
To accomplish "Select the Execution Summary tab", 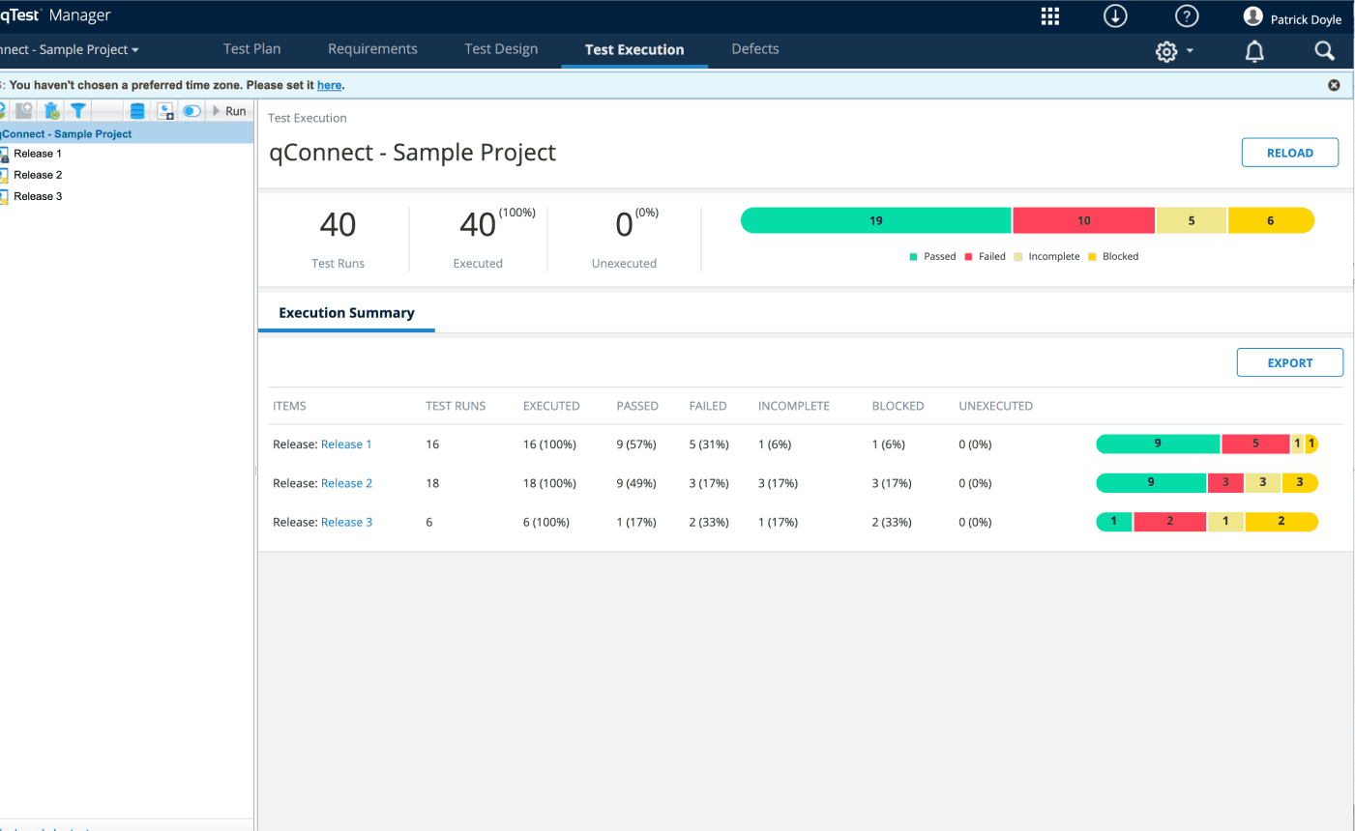I will coord(346,313).
